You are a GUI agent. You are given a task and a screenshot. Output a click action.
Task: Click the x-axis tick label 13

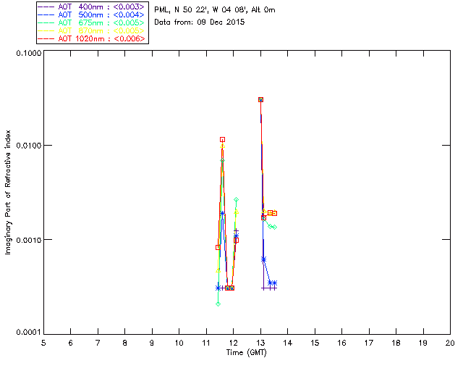(260, 343)
